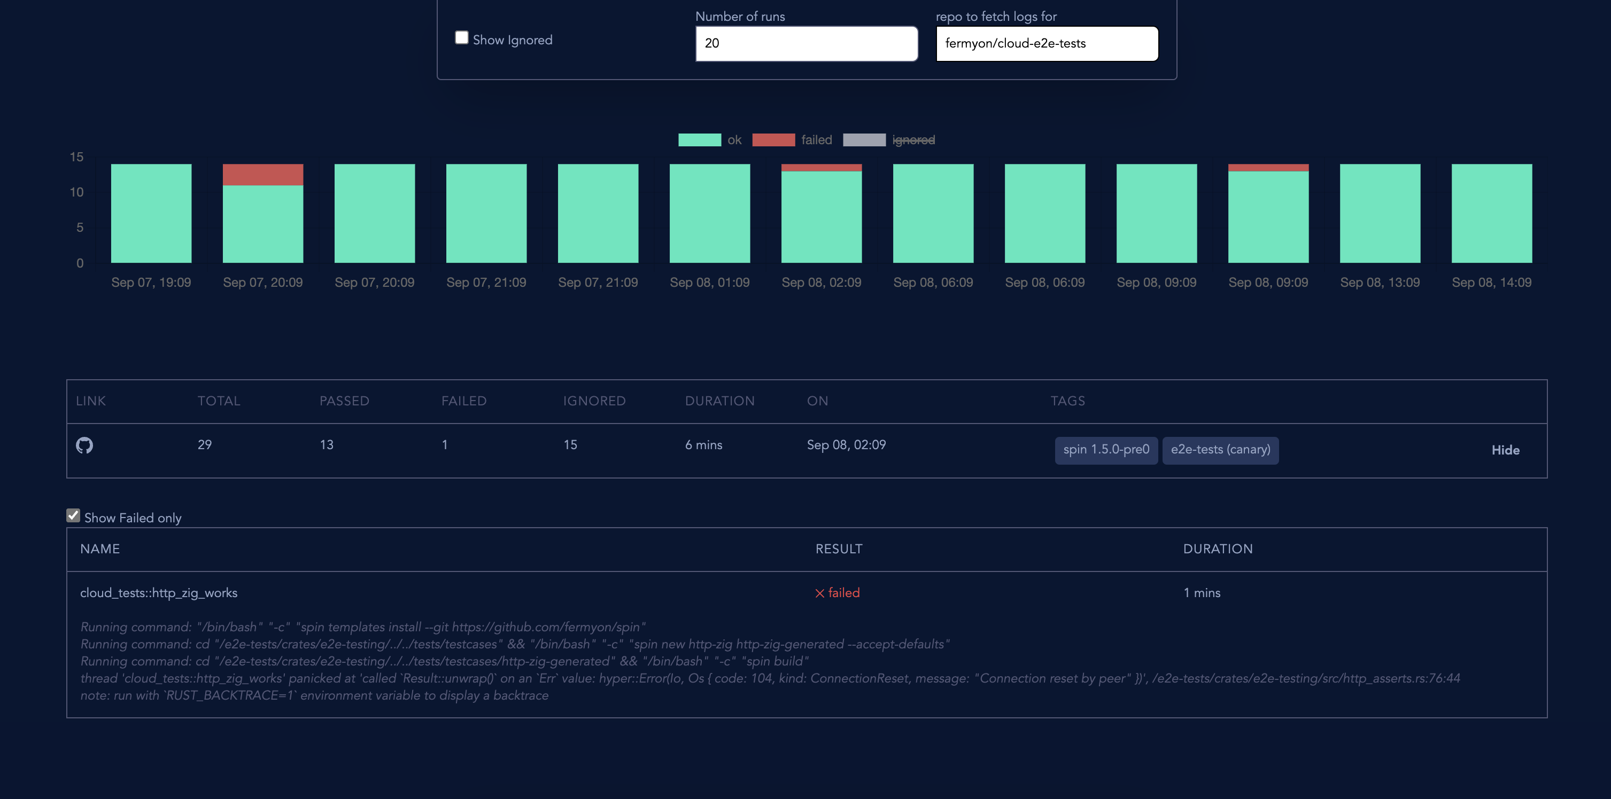This screenshot has height=799, width=1611.
Task: Click the NAME column header
Action: tap(100, 549)
